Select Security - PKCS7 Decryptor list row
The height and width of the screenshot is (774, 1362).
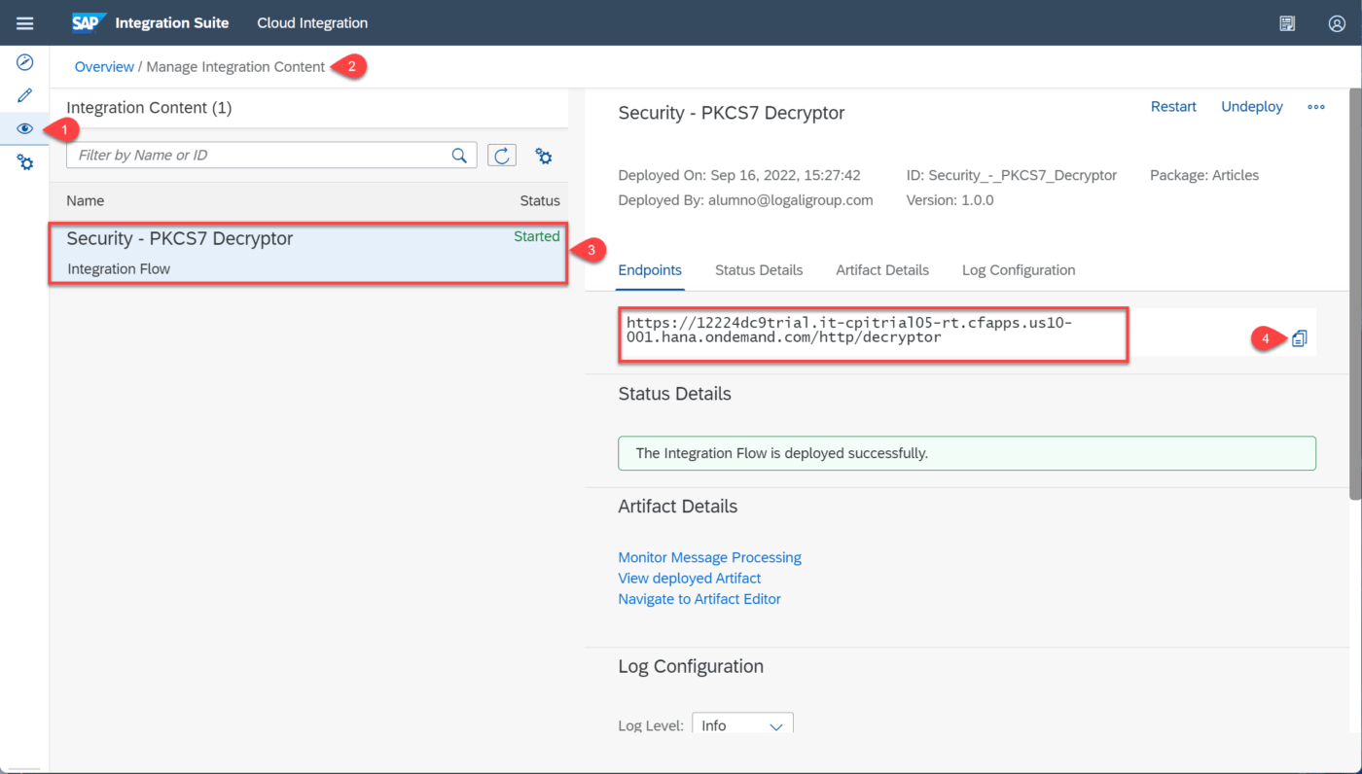[307, 253]
